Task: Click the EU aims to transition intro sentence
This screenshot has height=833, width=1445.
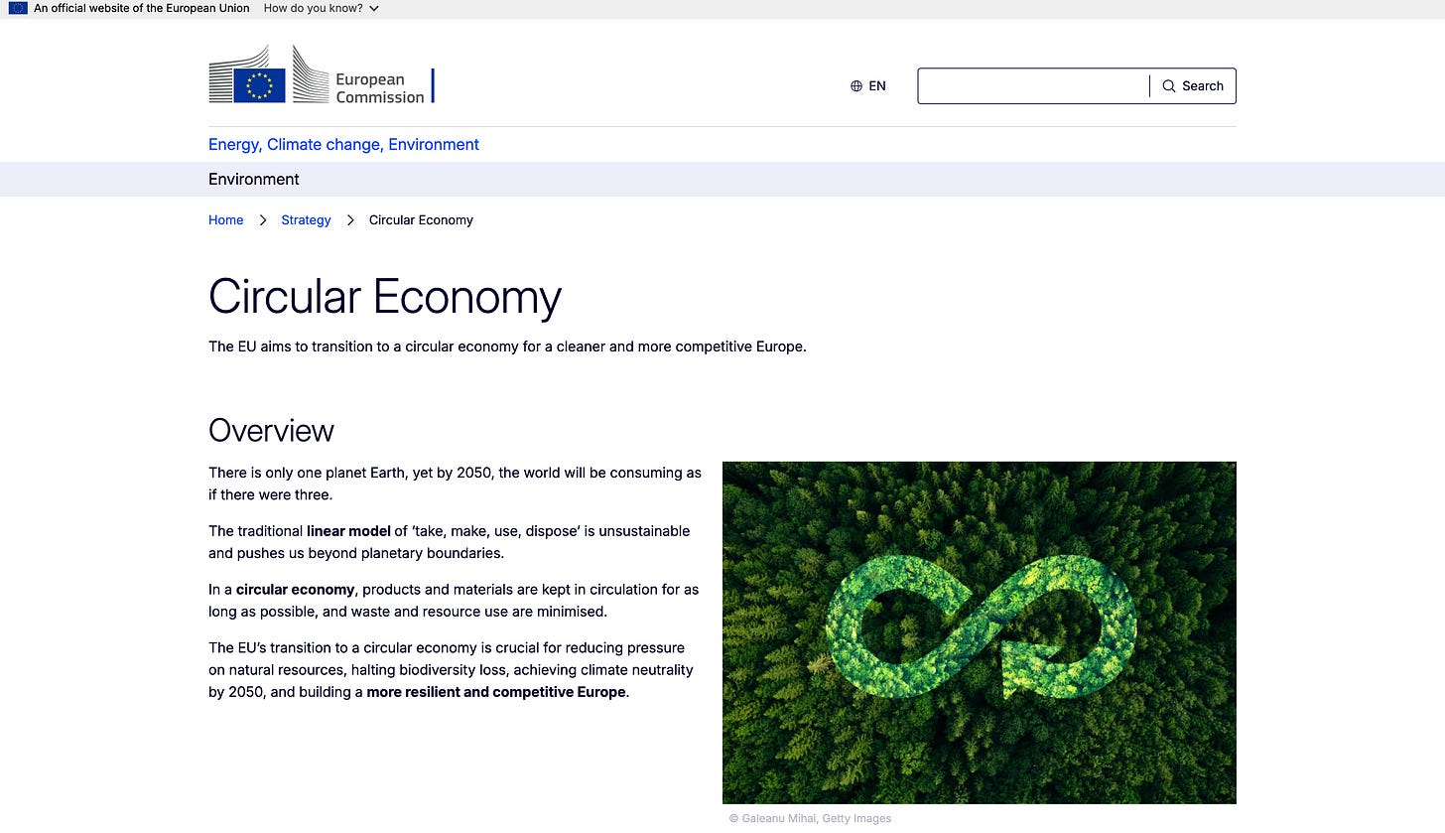Action: (x=507, y=347)
